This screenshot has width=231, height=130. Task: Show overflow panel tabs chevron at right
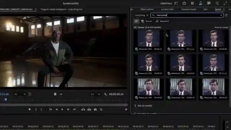[x=230, y=9]
